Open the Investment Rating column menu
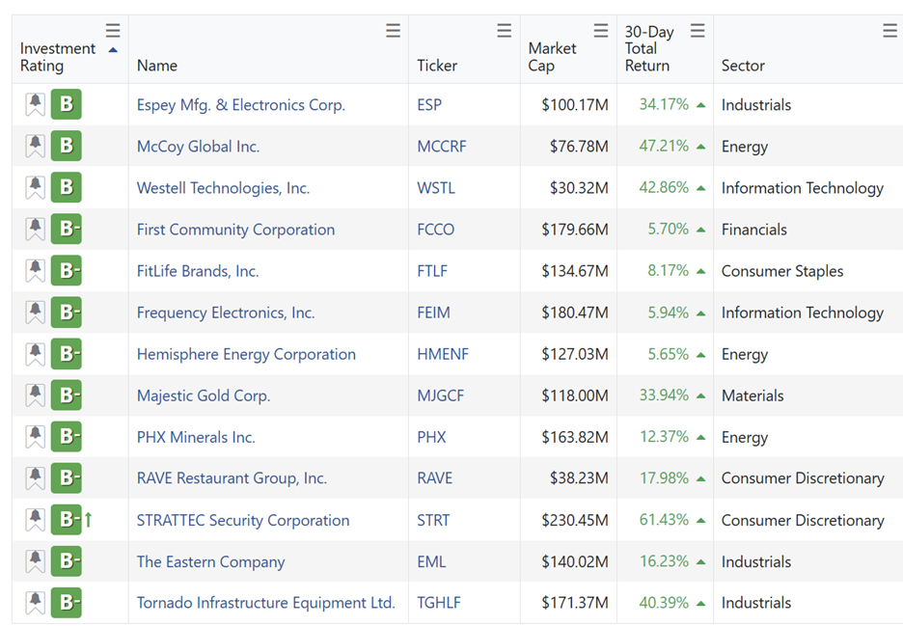Viewport: 903px width, 626px height. (113, 30)
